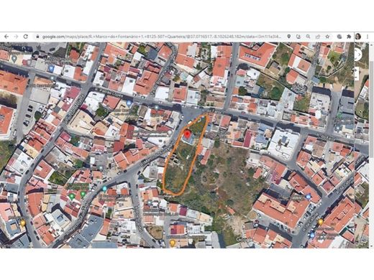374x280 pixels.
Task: Open the right green marker of the pair
Action: [x=83, y=194]
